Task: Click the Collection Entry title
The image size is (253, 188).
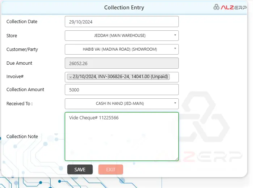Action: click(x=124, y=8)
